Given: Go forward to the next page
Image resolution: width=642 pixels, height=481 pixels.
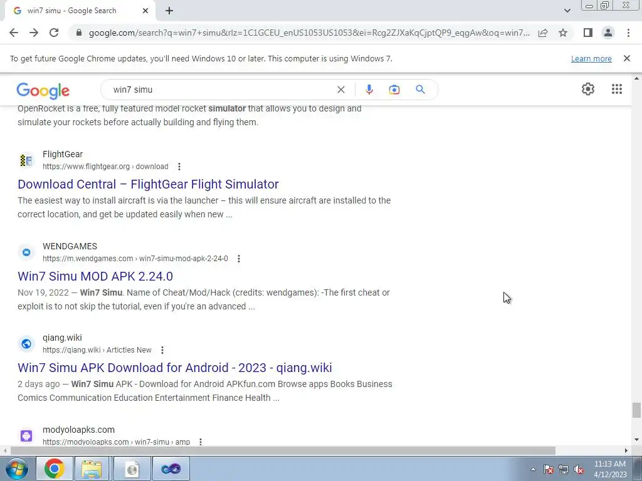Looking at the screenshot, I should 34,33.
